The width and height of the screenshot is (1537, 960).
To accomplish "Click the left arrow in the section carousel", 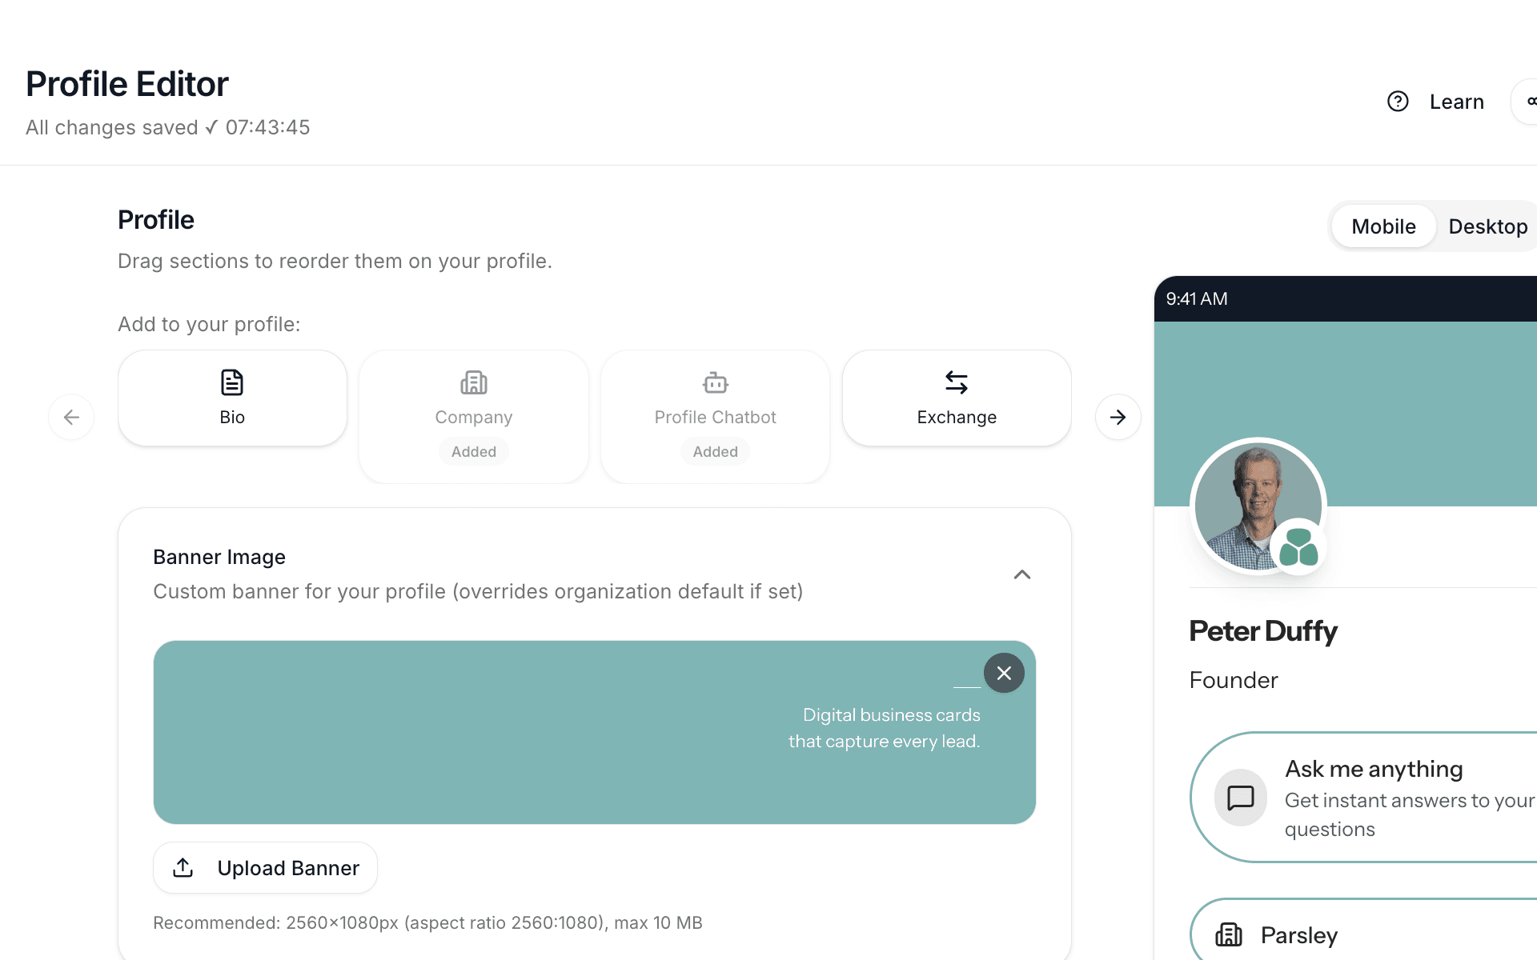I will point(71,417).
